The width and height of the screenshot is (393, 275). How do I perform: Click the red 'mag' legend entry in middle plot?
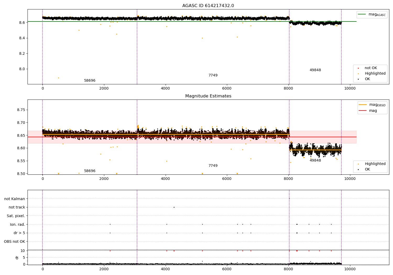click(x=373, y=111)
